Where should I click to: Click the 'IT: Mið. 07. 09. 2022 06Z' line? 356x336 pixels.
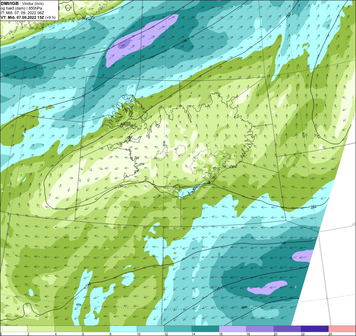[22, 13]
